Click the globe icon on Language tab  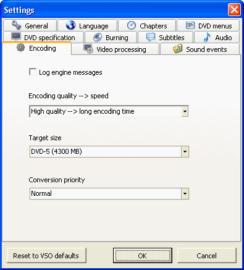[70, 25]
